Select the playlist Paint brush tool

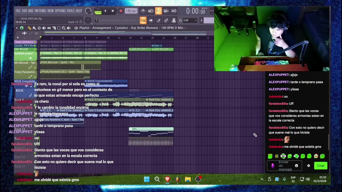(34, 28)
